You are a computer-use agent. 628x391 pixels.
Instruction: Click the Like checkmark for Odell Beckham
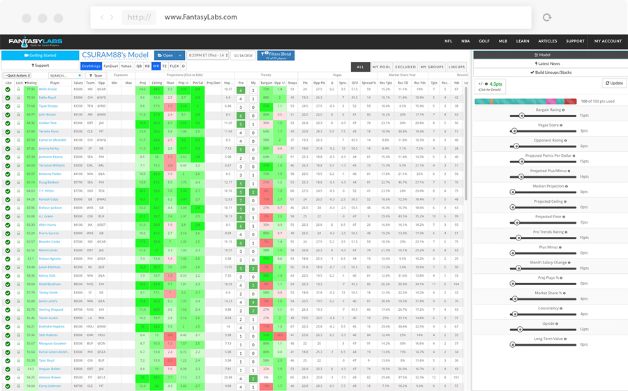tap(8, 284)
